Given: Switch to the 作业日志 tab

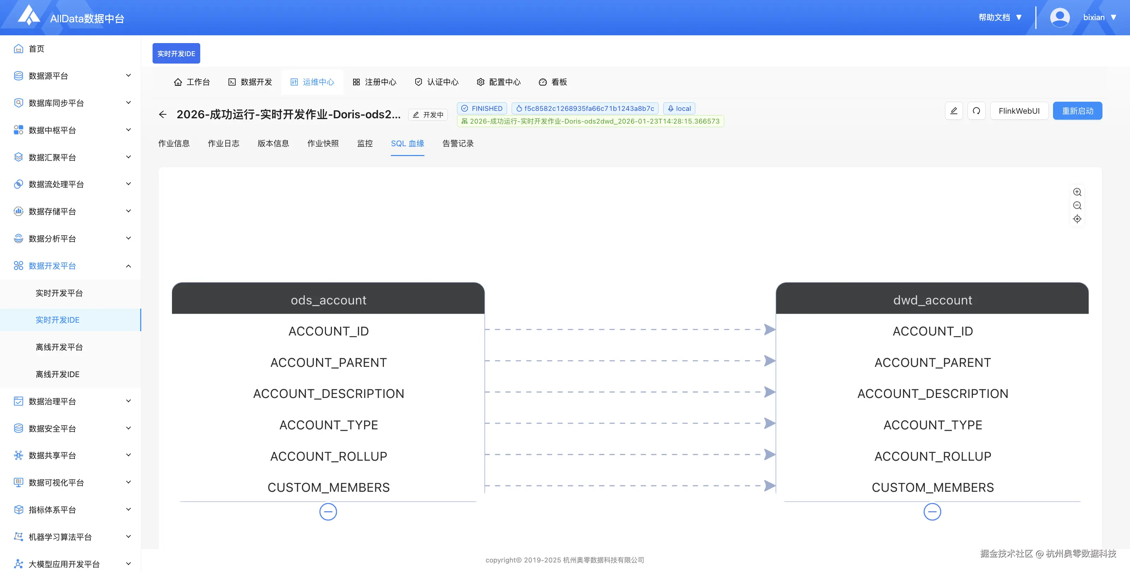Looking at the screenshot, I should pos(223,143).
